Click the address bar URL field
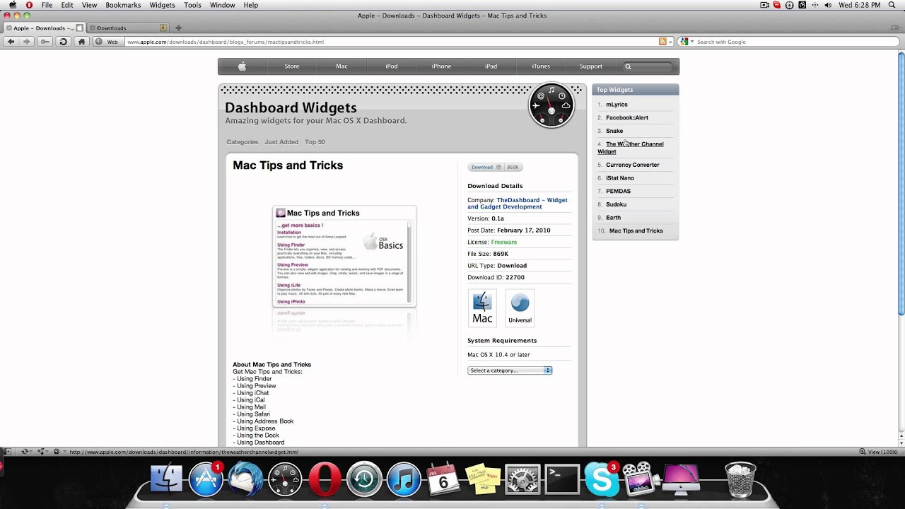The height and width of the screenshot is (509, 905). 391,42
